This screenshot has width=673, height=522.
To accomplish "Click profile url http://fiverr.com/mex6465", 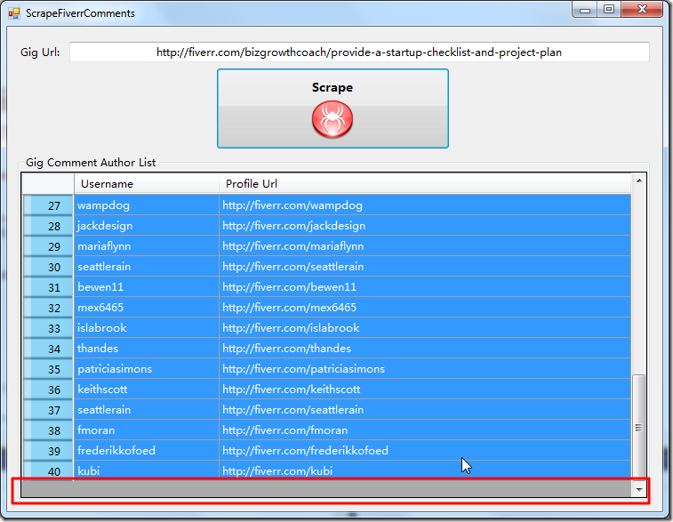I will (425, 308).
